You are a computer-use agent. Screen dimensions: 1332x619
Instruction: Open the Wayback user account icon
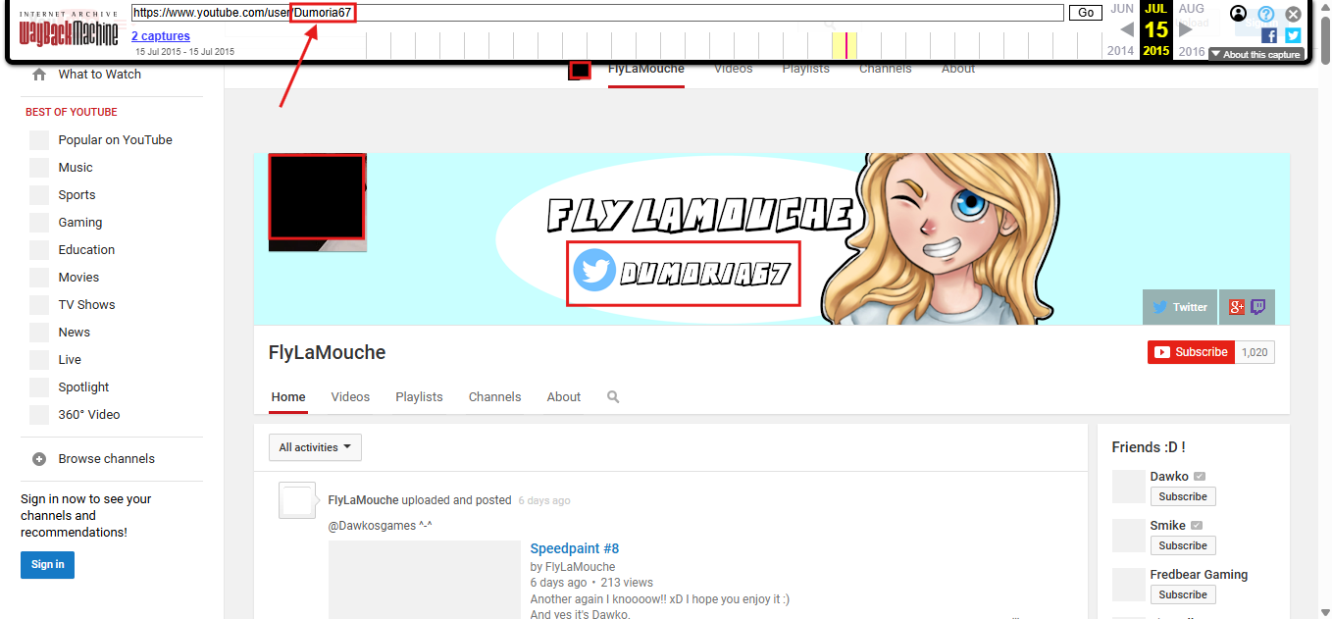coord(1238,14)
